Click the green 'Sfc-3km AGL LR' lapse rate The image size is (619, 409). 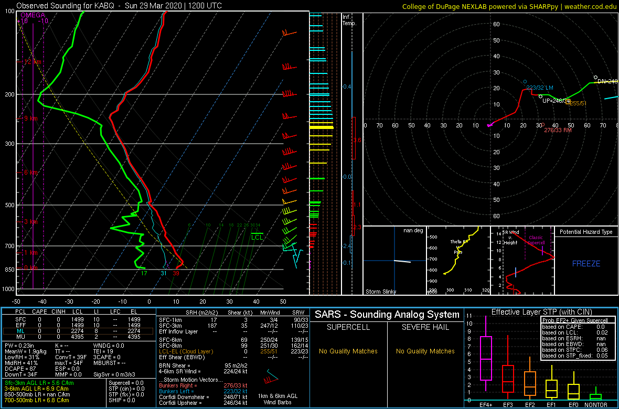(39, 383)
